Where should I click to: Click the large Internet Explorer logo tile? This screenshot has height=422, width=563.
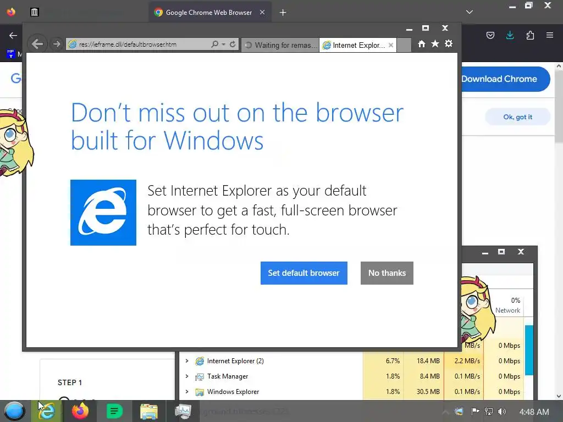[103, 213]
